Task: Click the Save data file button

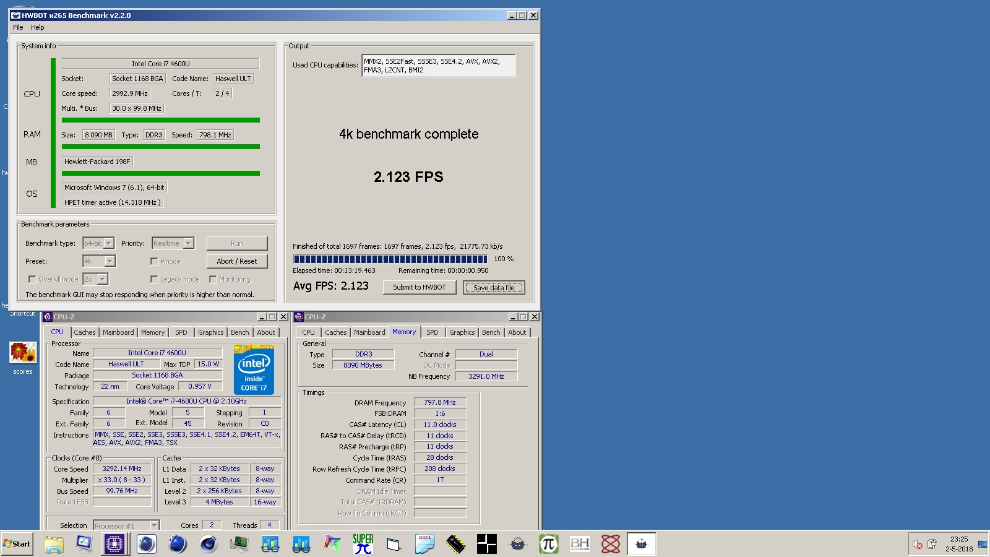Action: [x=494, y=287]
